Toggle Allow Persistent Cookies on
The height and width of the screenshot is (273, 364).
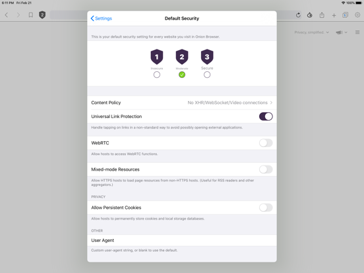[x=266, y=208]
